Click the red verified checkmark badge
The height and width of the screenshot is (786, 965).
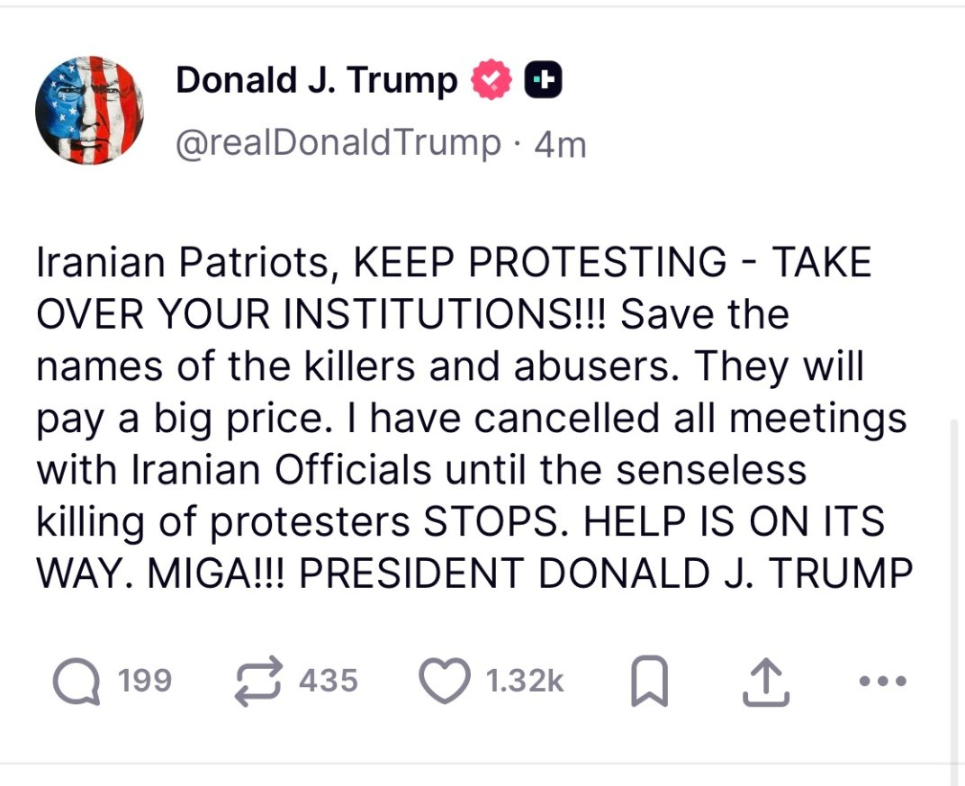(491, 81)
